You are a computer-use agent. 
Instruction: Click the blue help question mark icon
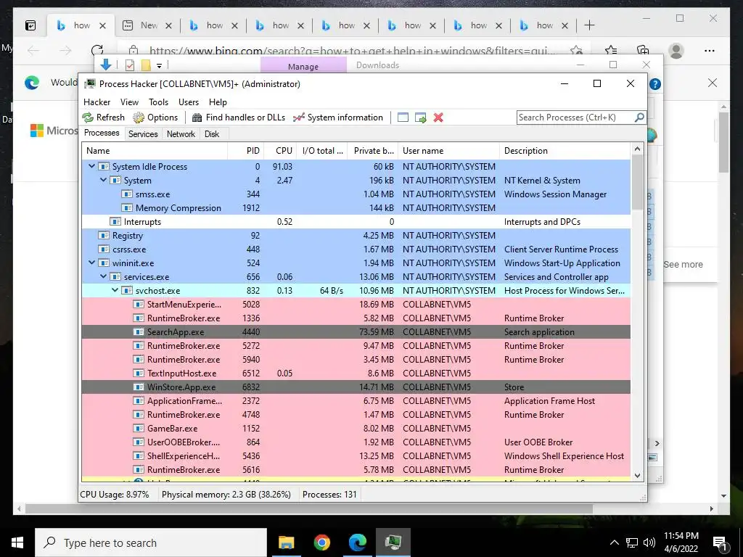click(655, 84)
